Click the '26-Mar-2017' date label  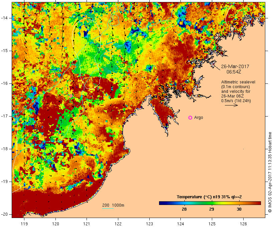tap(235, 66)
